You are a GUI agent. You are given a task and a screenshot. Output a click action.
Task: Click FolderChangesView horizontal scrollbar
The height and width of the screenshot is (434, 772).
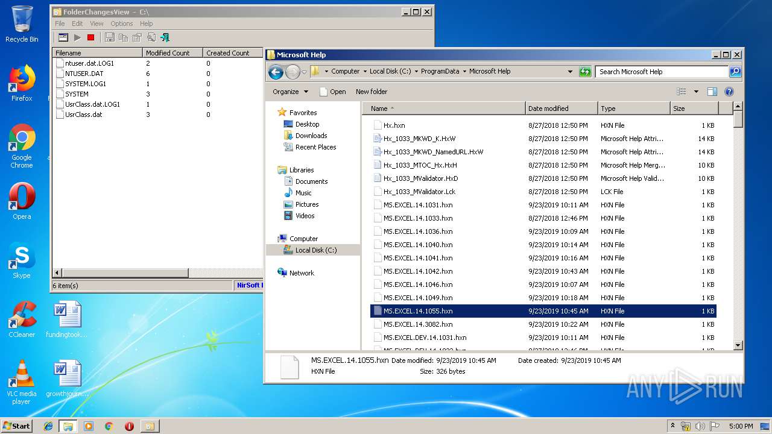point(124,273)
